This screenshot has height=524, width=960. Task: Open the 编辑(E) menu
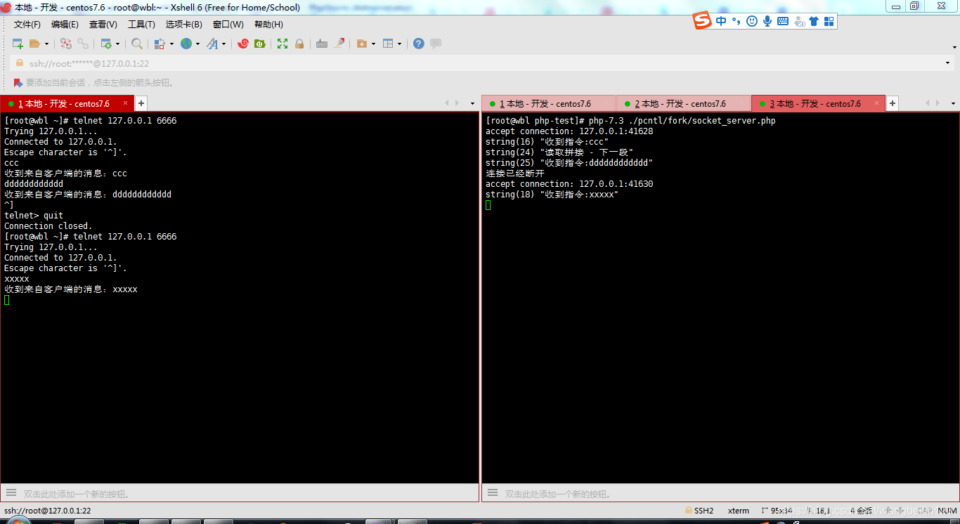pyautogui.click(x=65, y=25)
